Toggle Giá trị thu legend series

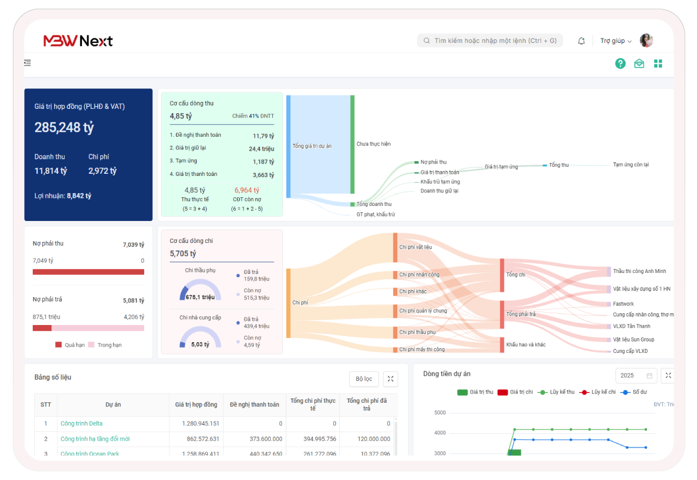coord(475,392)
